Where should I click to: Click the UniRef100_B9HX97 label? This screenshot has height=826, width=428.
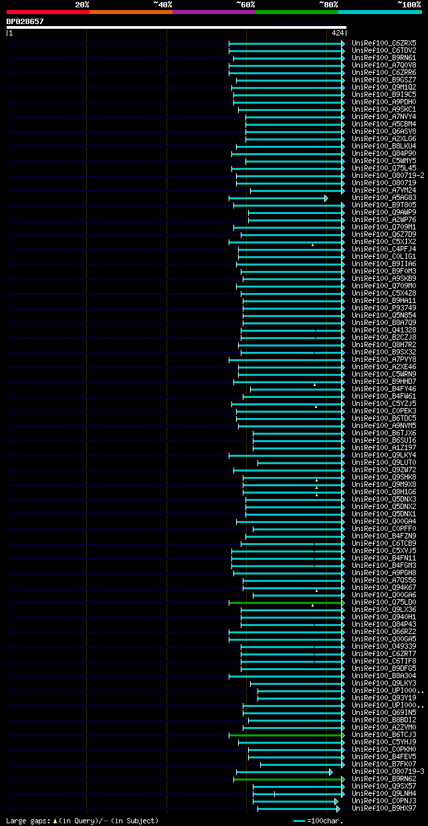[384, 808]
